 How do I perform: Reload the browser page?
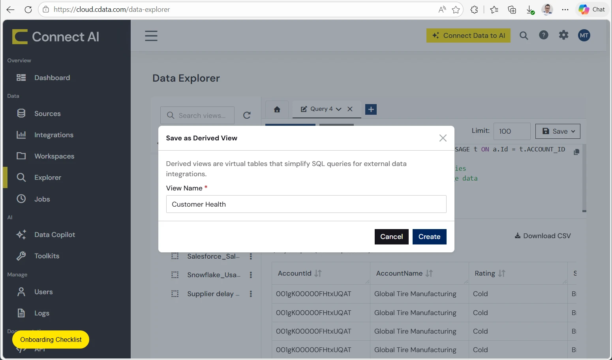(x=28, y=9)
